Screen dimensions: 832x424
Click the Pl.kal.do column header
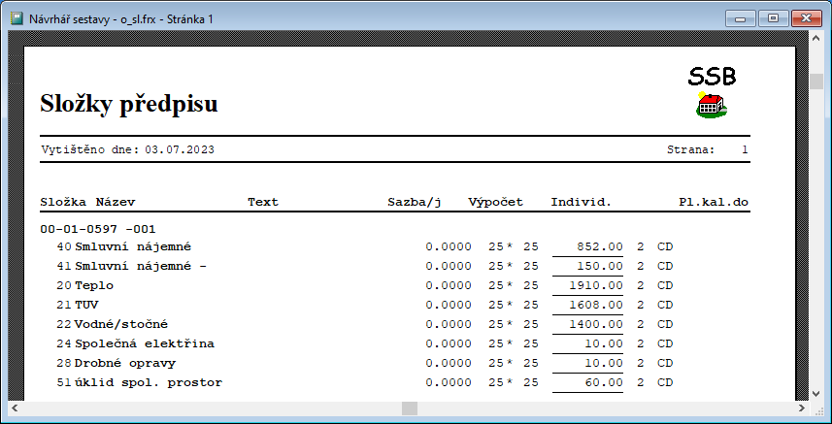pyautogui.click(x=714, y=202)
